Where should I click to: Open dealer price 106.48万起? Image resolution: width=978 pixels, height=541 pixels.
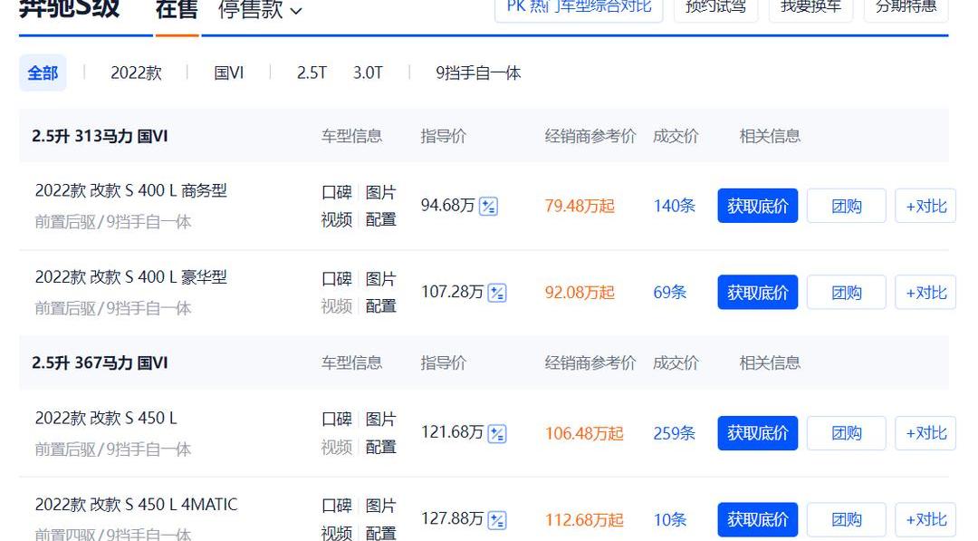coord(584,433)
